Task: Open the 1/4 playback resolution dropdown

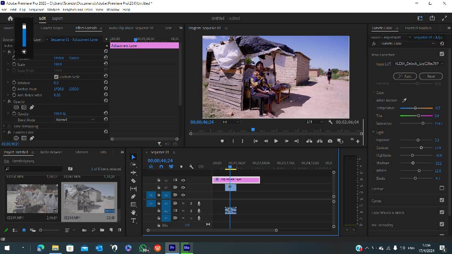Action: pyautogui.click(x=315, y=122)
